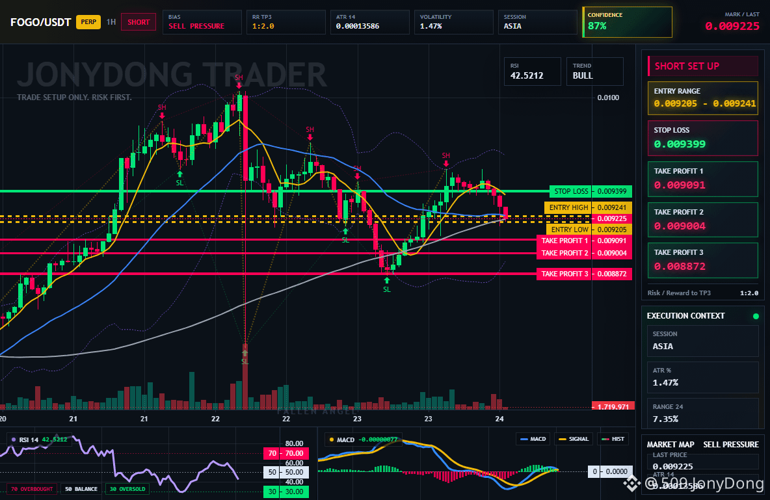Click the date label 20 on time axis
The width and height of the screenshot is (770, 500).
pyautogui.click(x=3, y=419)
